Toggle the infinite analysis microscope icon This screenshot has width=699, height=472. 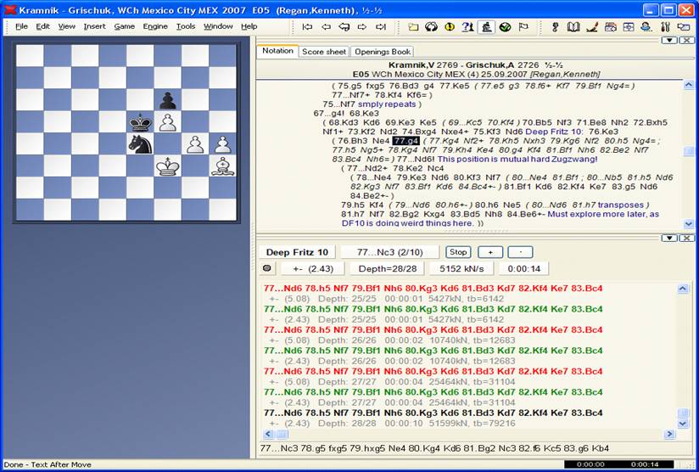pyautogui.click(x=487, y=27)
